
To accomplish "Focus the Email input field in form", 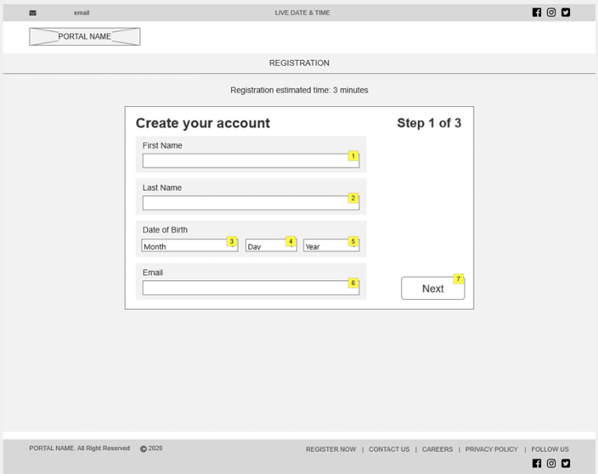I will 251,288.
